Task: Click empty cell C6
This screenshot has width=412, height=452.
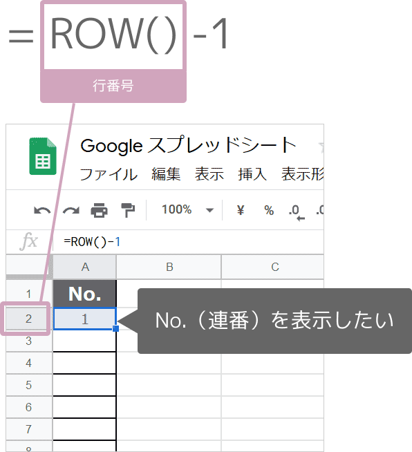Action: tap(273, 407)
